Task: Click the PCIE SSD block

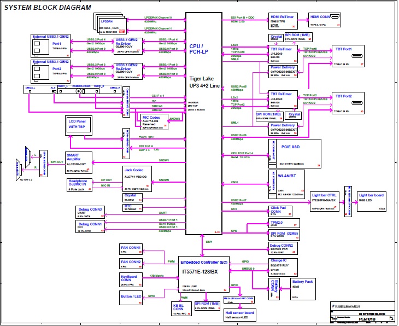Action: pyautogui.click(x=295, y=154)
